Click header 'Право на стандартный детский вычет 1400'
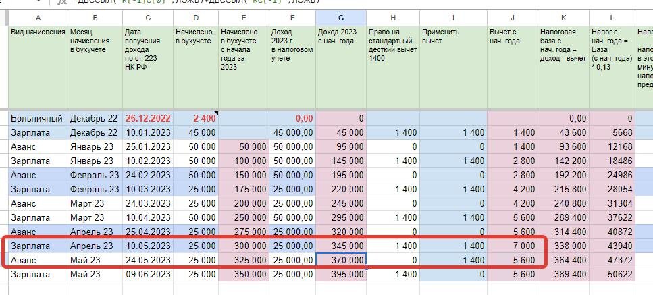Image resolution: width=653 pixels, height=295 pixels. 393,67
